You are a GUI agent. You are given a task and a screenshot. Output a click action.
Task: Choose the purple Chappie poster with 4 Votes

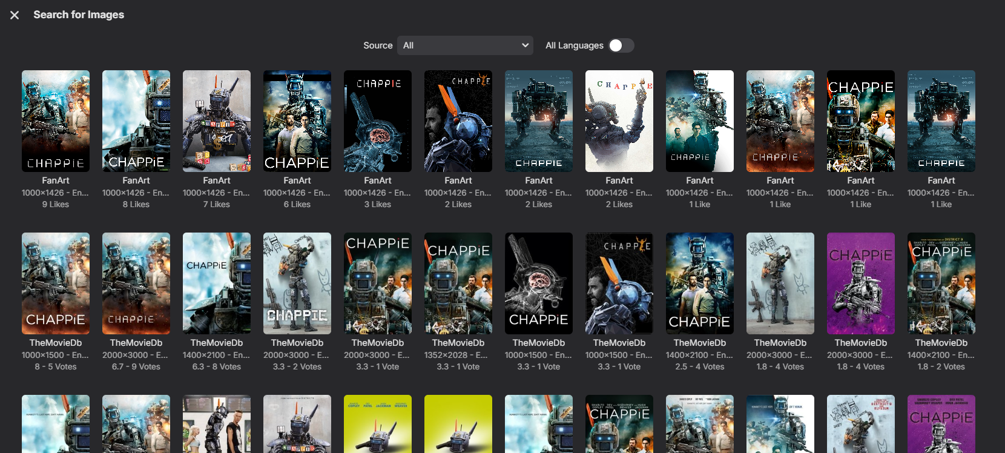click(x=861, y=283)
